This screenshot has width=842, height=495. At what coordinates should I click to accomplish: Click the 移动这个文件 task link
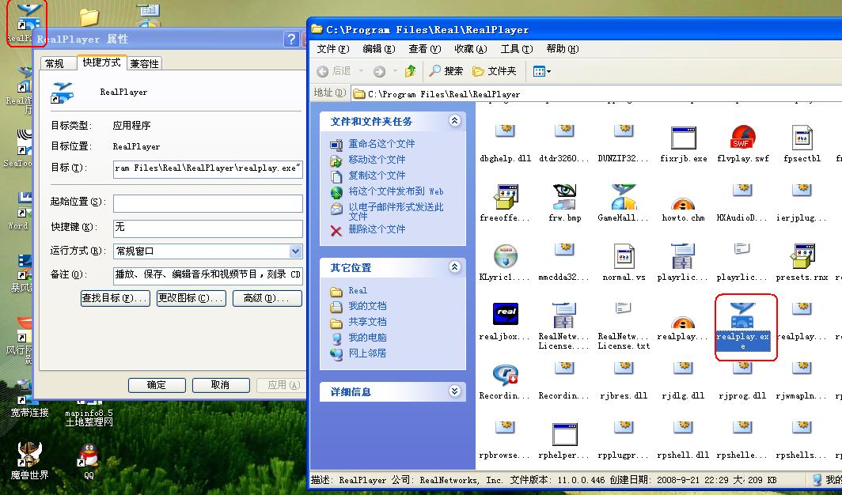pyautogui.click(x=377, y=159)
